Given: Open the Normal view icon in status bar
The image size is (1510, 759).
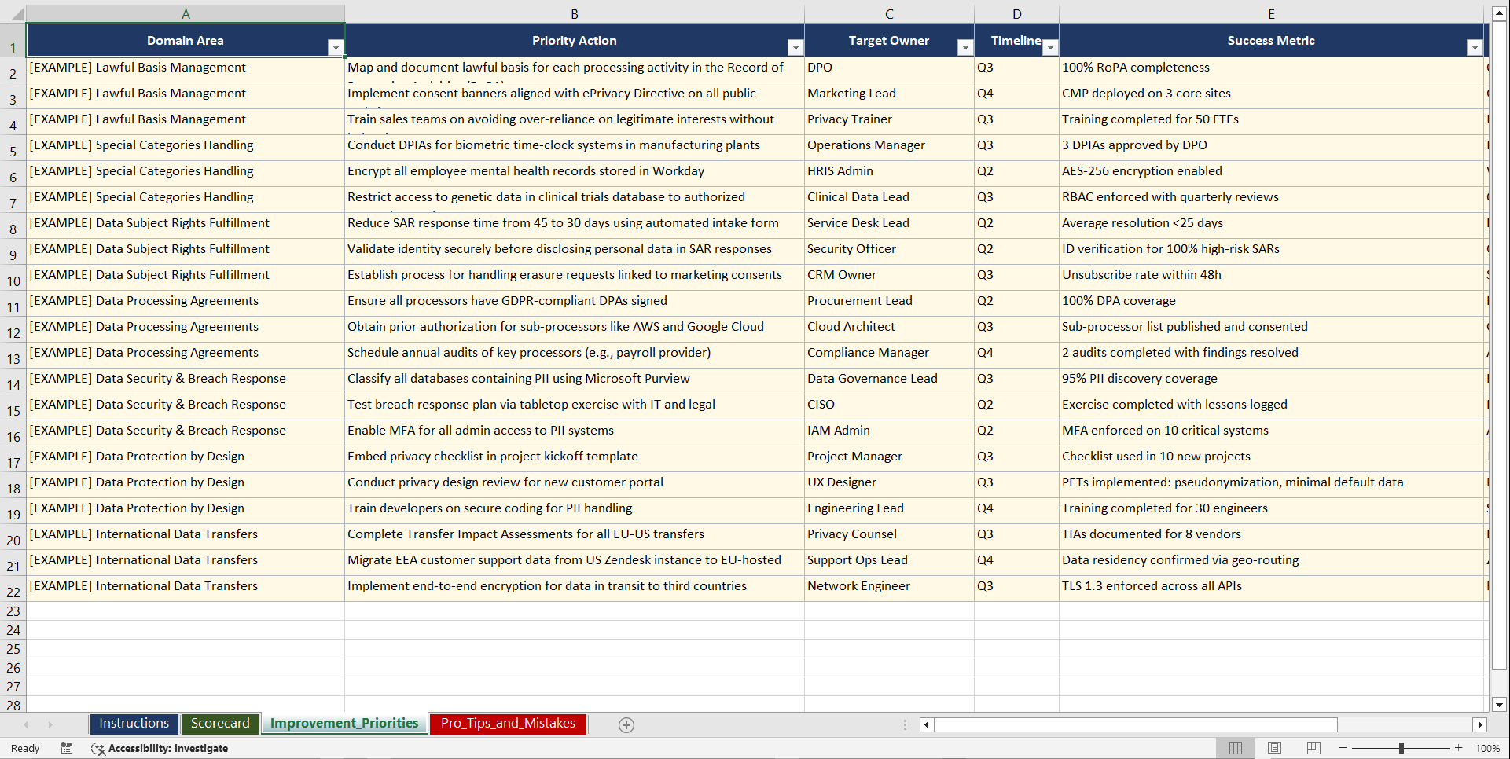Looking at the screenshot, I should click(x=1235, y=748).
